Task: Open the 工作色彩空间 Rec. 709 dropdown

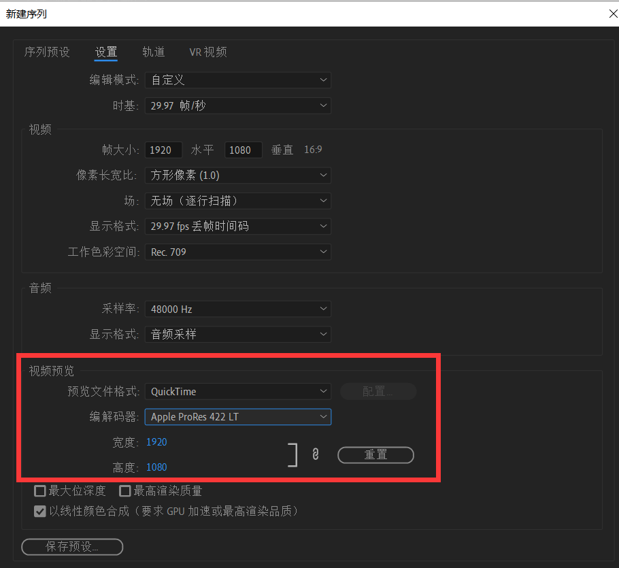Action: (x=238, y=252)
